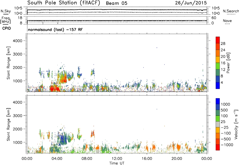Select the text "normalsound (fast) -157 RF"
Viewport: 239px width, 165px height.
tap(55, 29)
